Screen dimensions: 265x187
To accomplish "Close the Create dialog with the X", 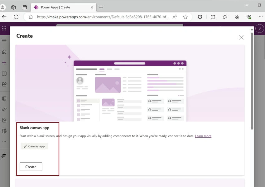I will tap(241, 37).
